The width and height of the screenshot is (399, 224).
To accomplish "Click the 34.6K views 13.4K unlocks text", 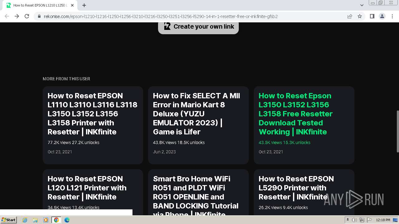I will click(74, 208).
